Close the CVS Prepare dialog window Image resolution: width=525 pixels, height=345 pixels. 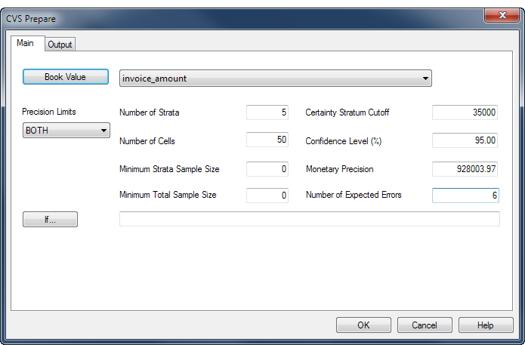point(502,15)
